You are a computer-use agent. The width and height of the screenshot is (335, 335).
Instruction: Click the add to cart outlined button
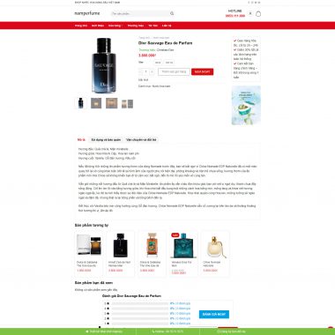click(174, 71)
